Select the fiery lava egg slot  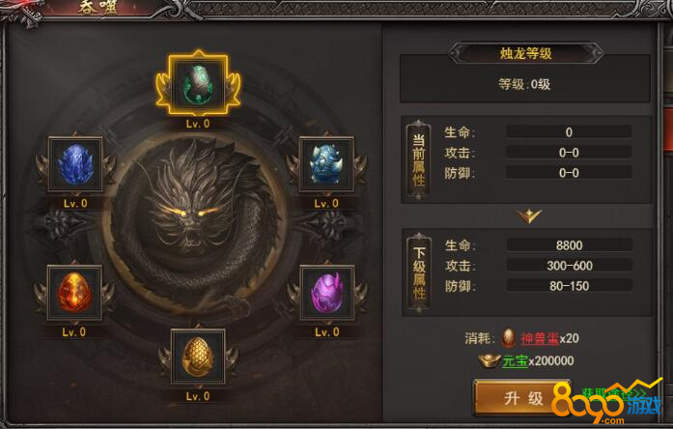(74, 293)
